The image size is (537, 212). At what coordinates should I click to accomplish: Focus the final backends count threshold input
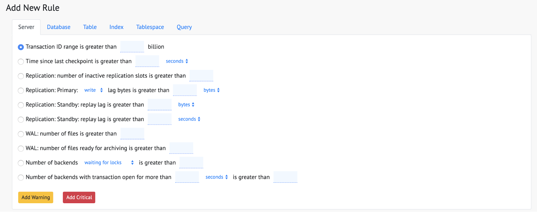pos(285,177)
